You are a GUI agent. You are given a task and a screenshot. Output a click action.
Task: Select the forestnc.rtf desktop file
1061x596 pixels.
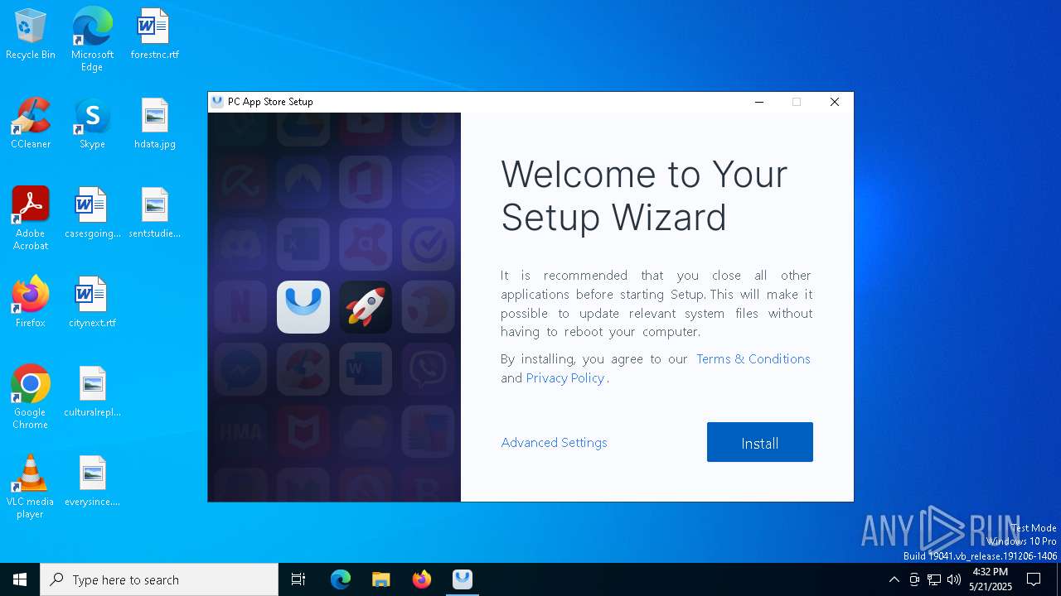click(x=154, y=35)
